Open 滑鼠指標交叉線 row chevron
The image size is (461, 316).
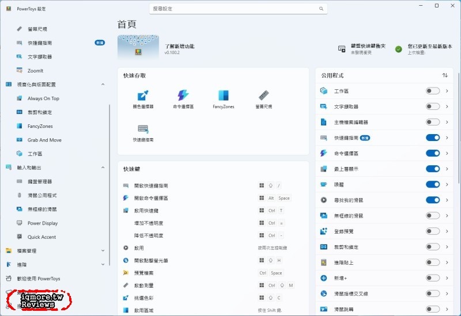[447, 294]
